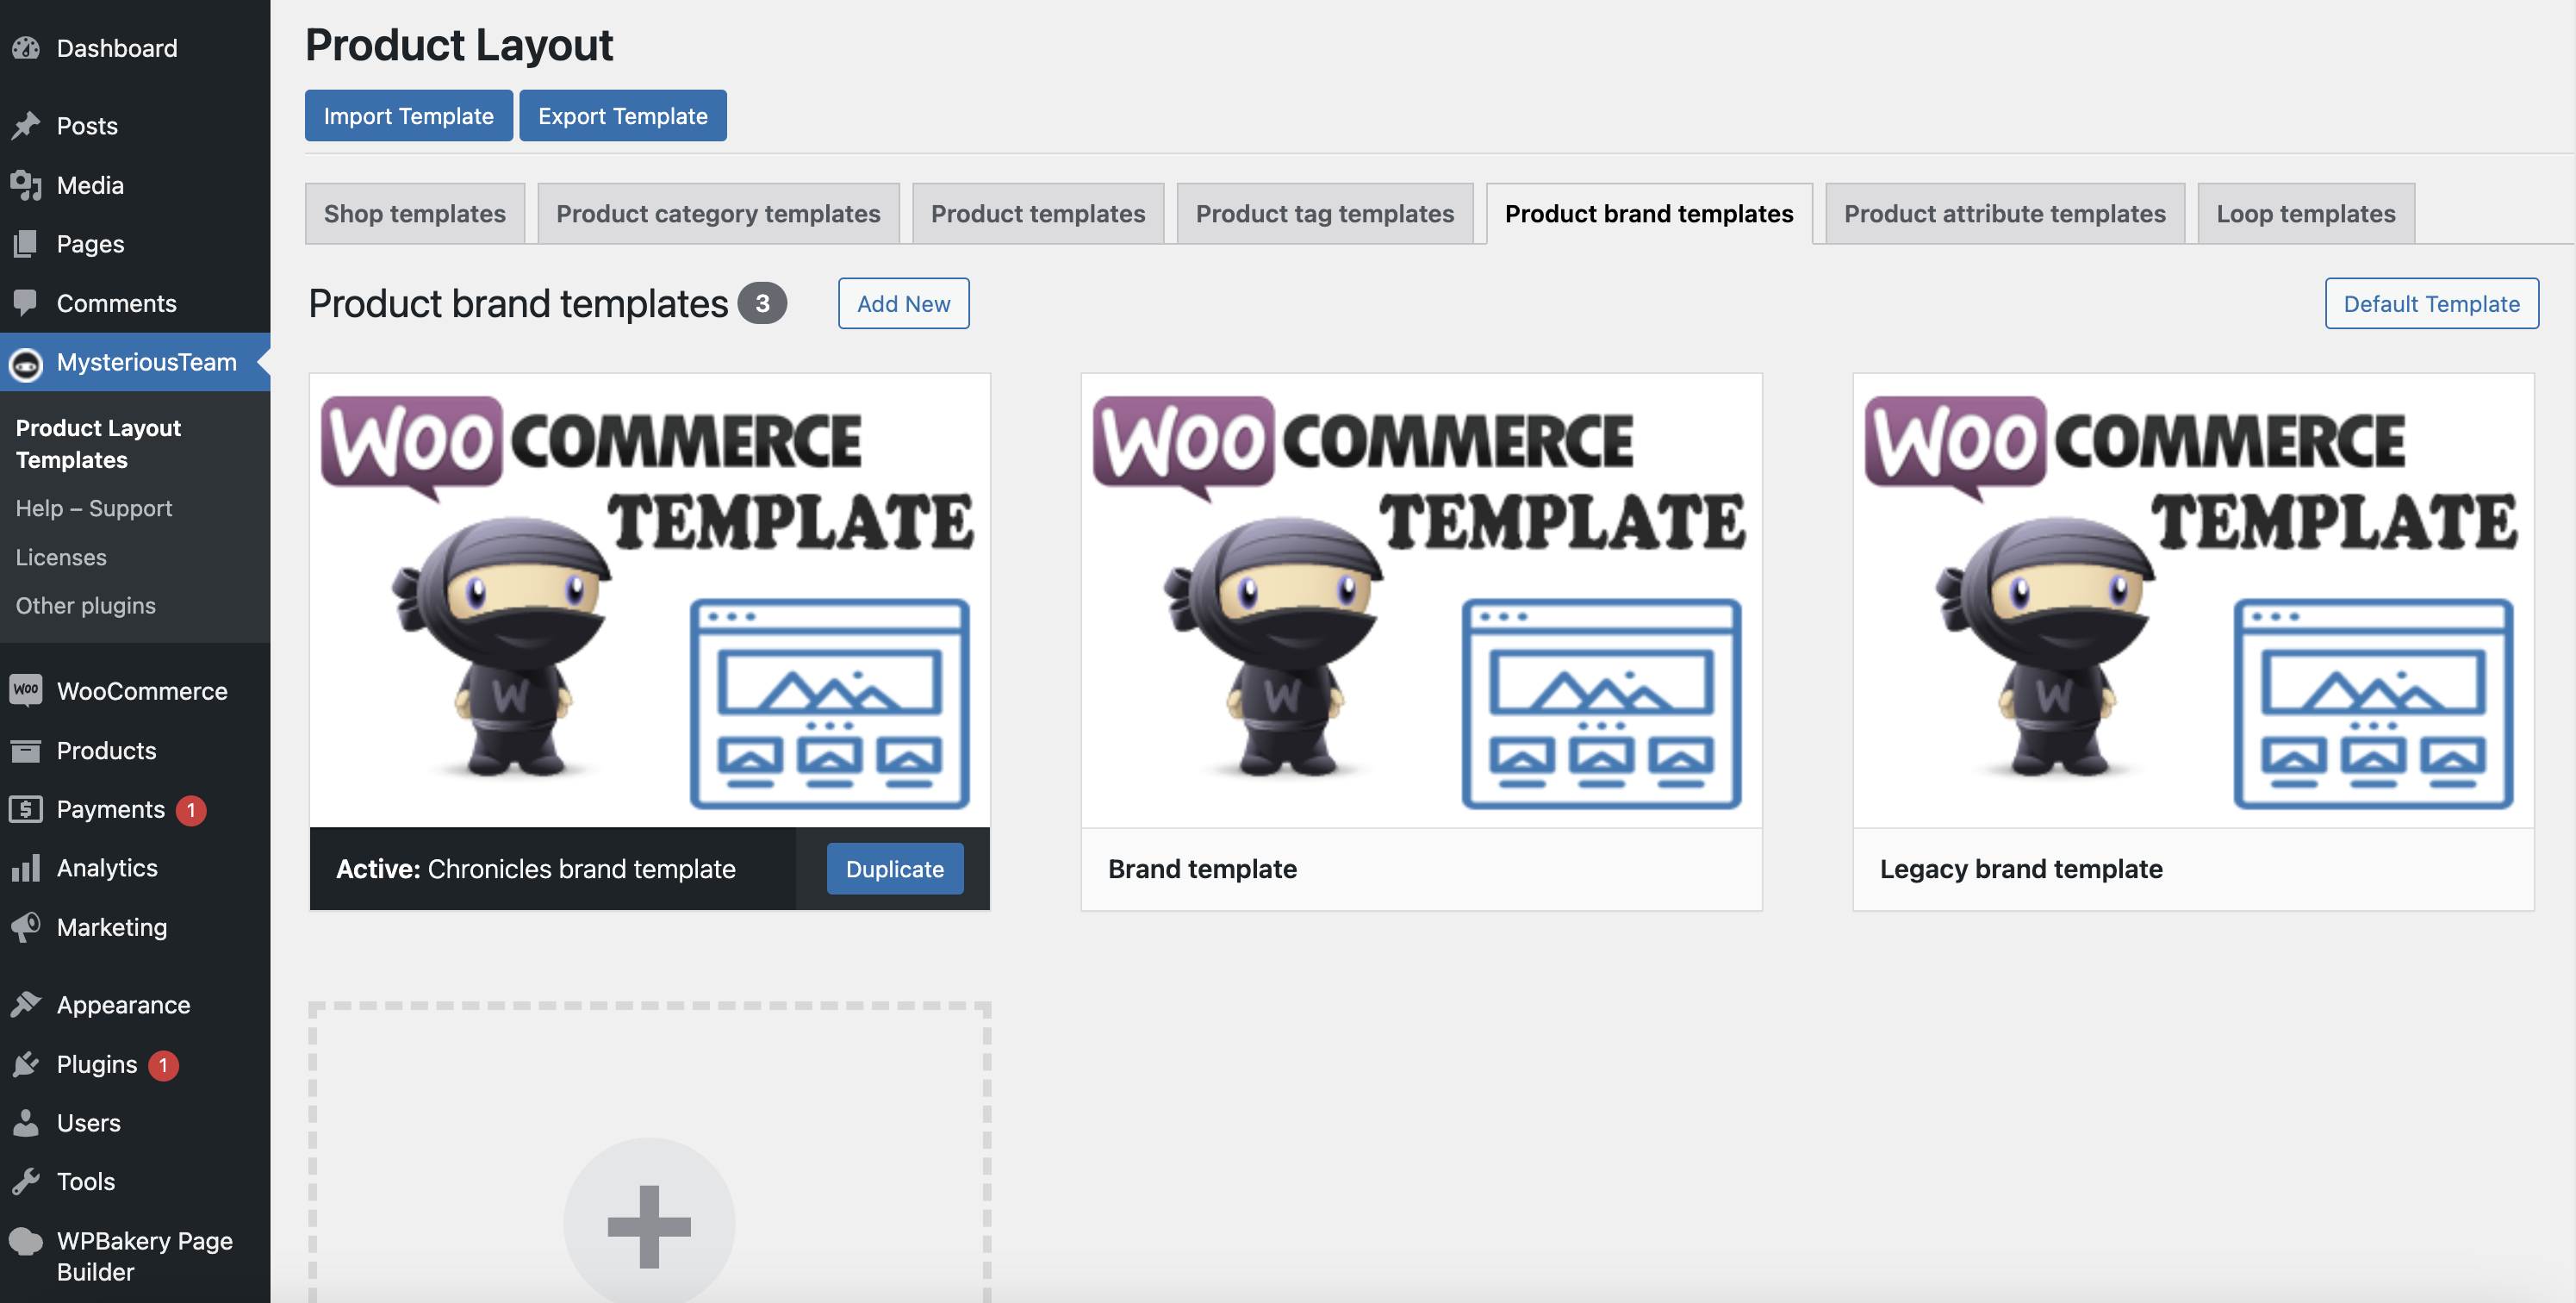Duplicate the Chronicles brand template
The height and width of the screenshot is (1303, 2576).
894,868
